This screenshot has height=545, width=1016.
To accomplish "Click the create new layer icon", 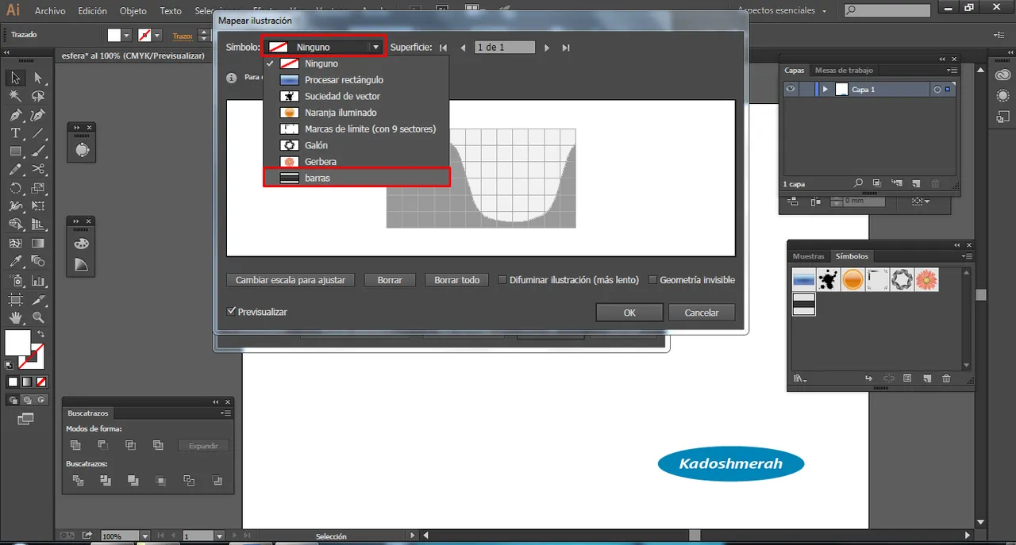I will pyautogui.click(x=915, y=183).
